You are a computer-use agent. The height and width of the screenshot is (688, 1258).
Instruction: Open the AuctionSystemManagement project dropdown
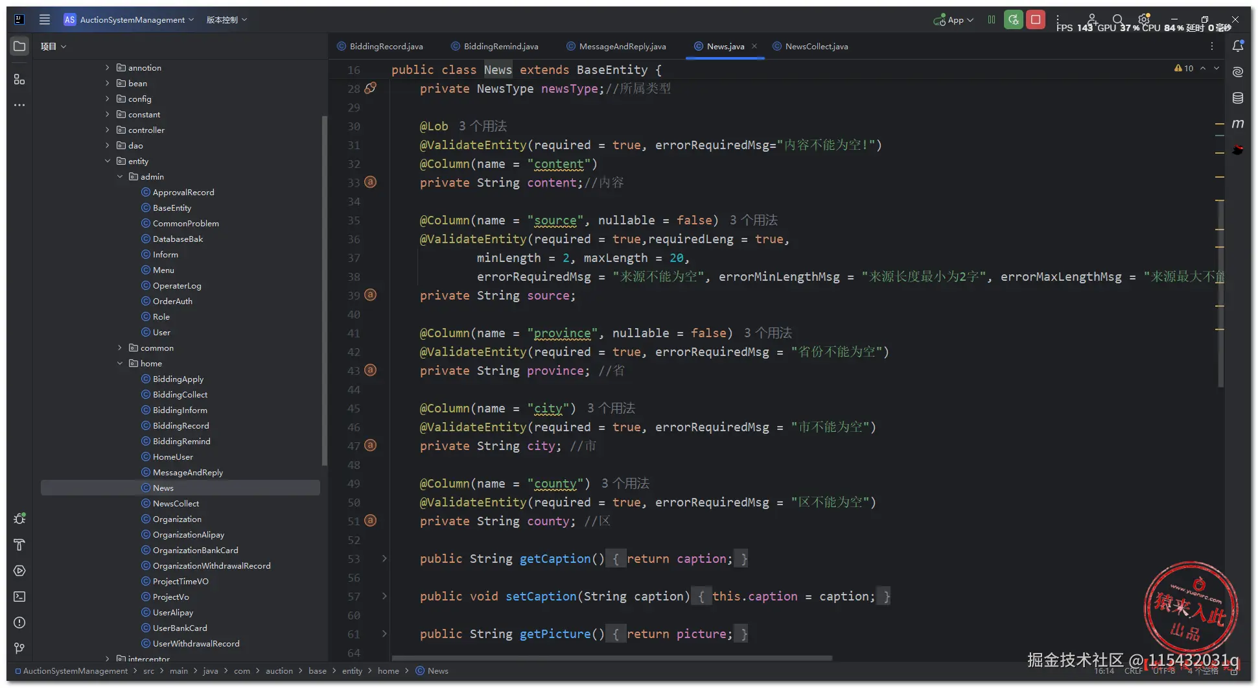pyautogui.click(x=129, y=19)
